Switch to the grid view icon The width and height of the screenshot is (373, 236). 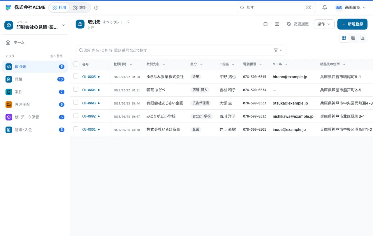pos(353,38)
